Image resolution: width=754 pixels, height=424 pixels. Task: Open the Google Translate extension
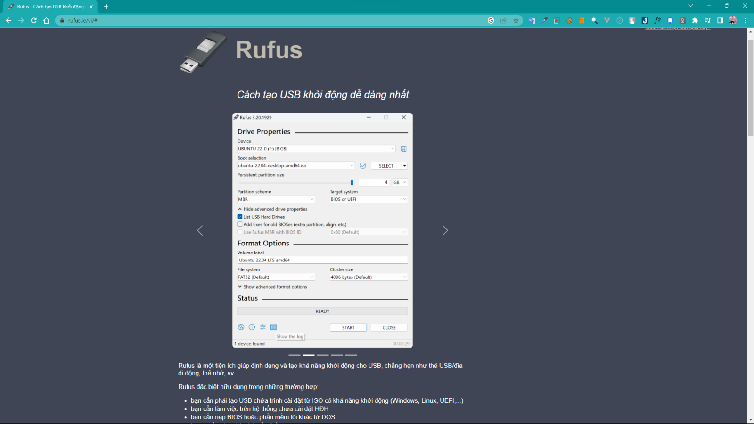pyautogui.click(x=532, y=20)
